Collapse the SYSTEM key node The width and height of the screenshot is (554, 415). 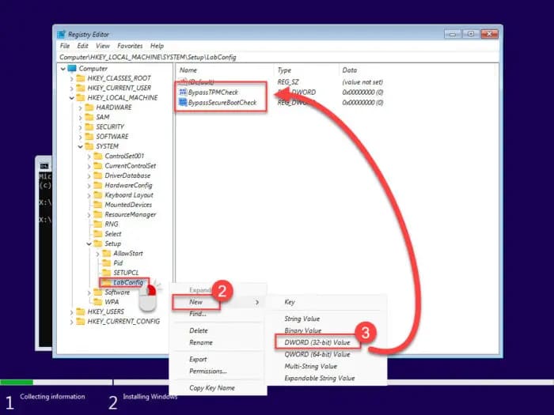click(x=80, y=146)
